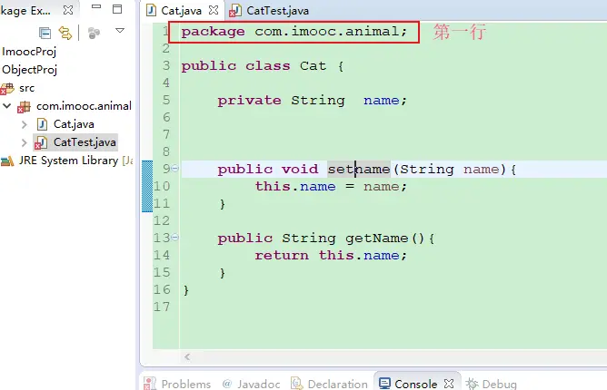Click the com.imooc.animal package icon
607x390 pixels.
tap(24, 107)
